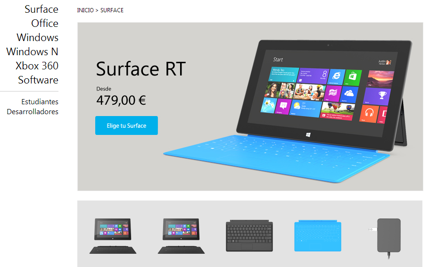Visit the Estudiantes link
Screen dimensions: 429x267
point(40,101)
